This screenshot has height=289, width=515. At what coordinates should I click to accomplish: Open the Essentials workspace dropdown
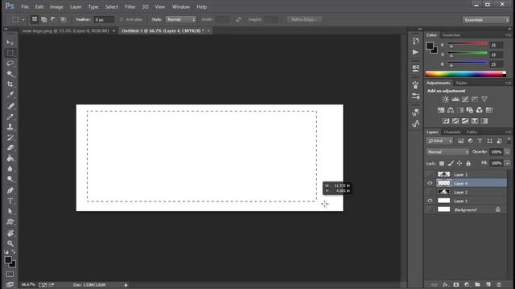coord(486,20)
